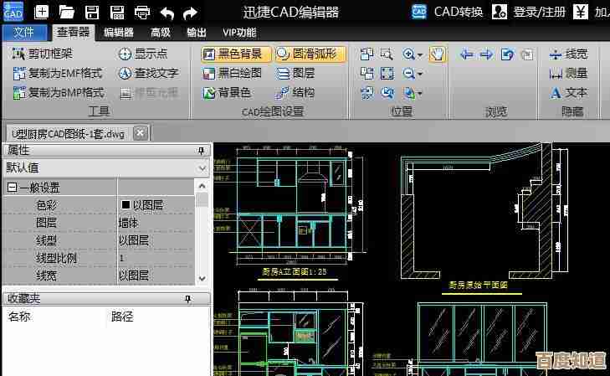Open the zoom in dropdown arrow
The image size is (610, 376).
(x=420, y=55)
